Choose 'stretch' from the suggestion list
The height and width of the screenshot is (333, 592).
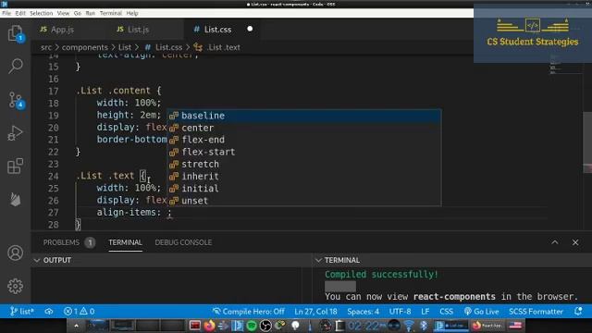(304, 164)
